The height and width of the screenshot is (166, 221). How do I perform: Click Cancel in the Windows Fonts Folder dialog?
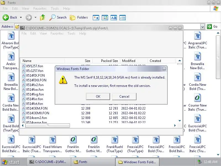point(124,96)
